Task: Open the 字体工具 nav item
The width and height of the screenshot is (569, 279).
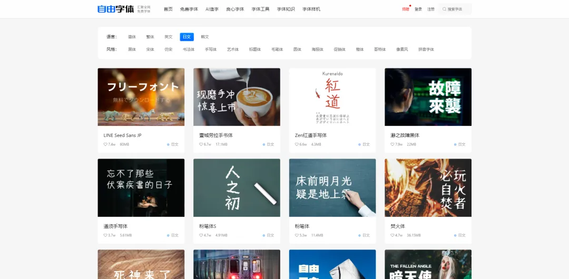Action: pyautogui.click(x=261, y=9)
